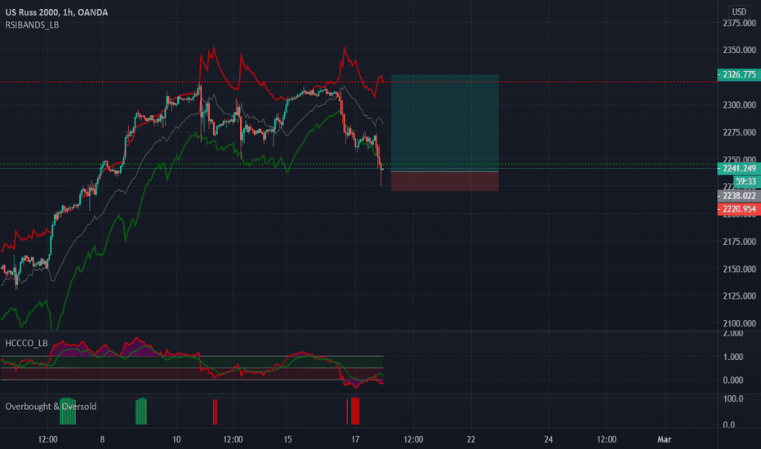The image size is (761, 449).
Task: Select the RSIBANDS_LB indicator label
Action: (x=32, y=24)
